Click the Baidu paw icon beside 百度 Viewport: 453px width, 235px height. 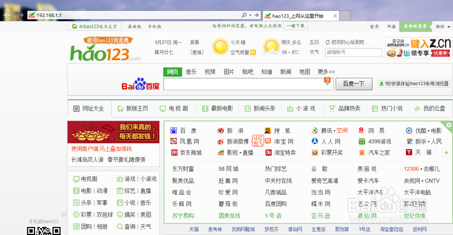coord(173,131)
